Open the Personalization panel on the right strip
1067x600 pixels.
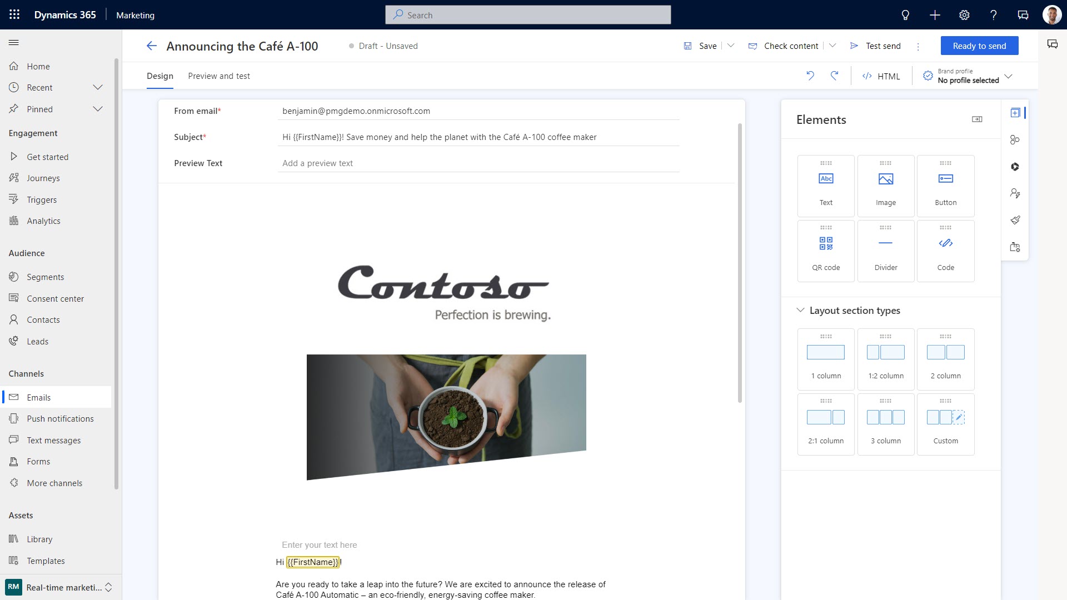[1015, 193]
